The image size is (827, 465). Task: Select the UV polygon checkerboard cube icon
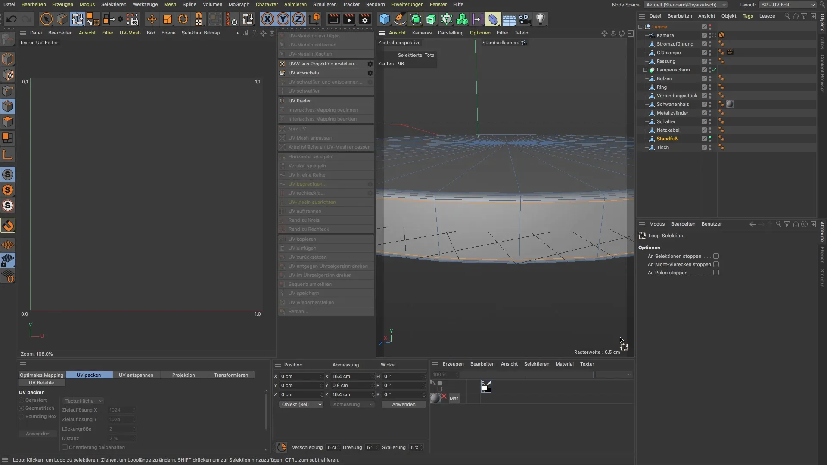pos(8,74)
